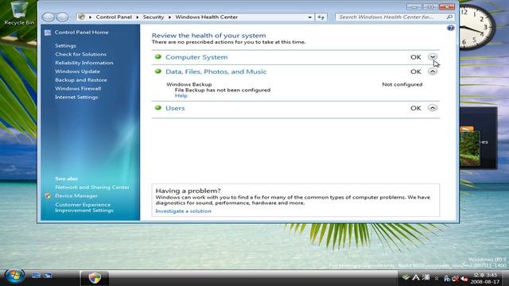
Task: Click the 漢 input mode tray icon
Action: (426, 277)
